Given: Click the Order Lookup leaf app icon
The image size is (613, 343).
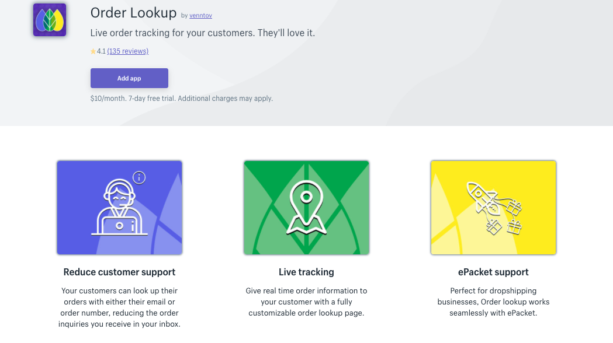Looking at the screenshot, I should 50,20.
